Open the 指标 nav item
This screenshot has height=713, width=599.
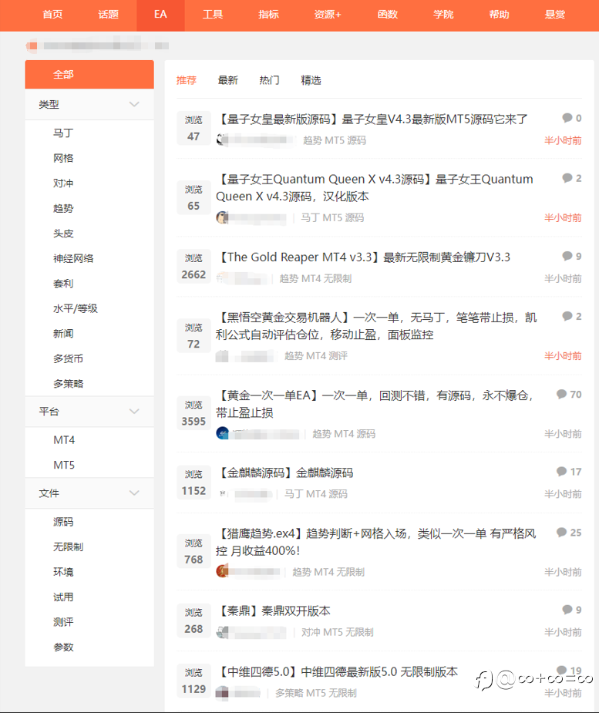point(268,15)
